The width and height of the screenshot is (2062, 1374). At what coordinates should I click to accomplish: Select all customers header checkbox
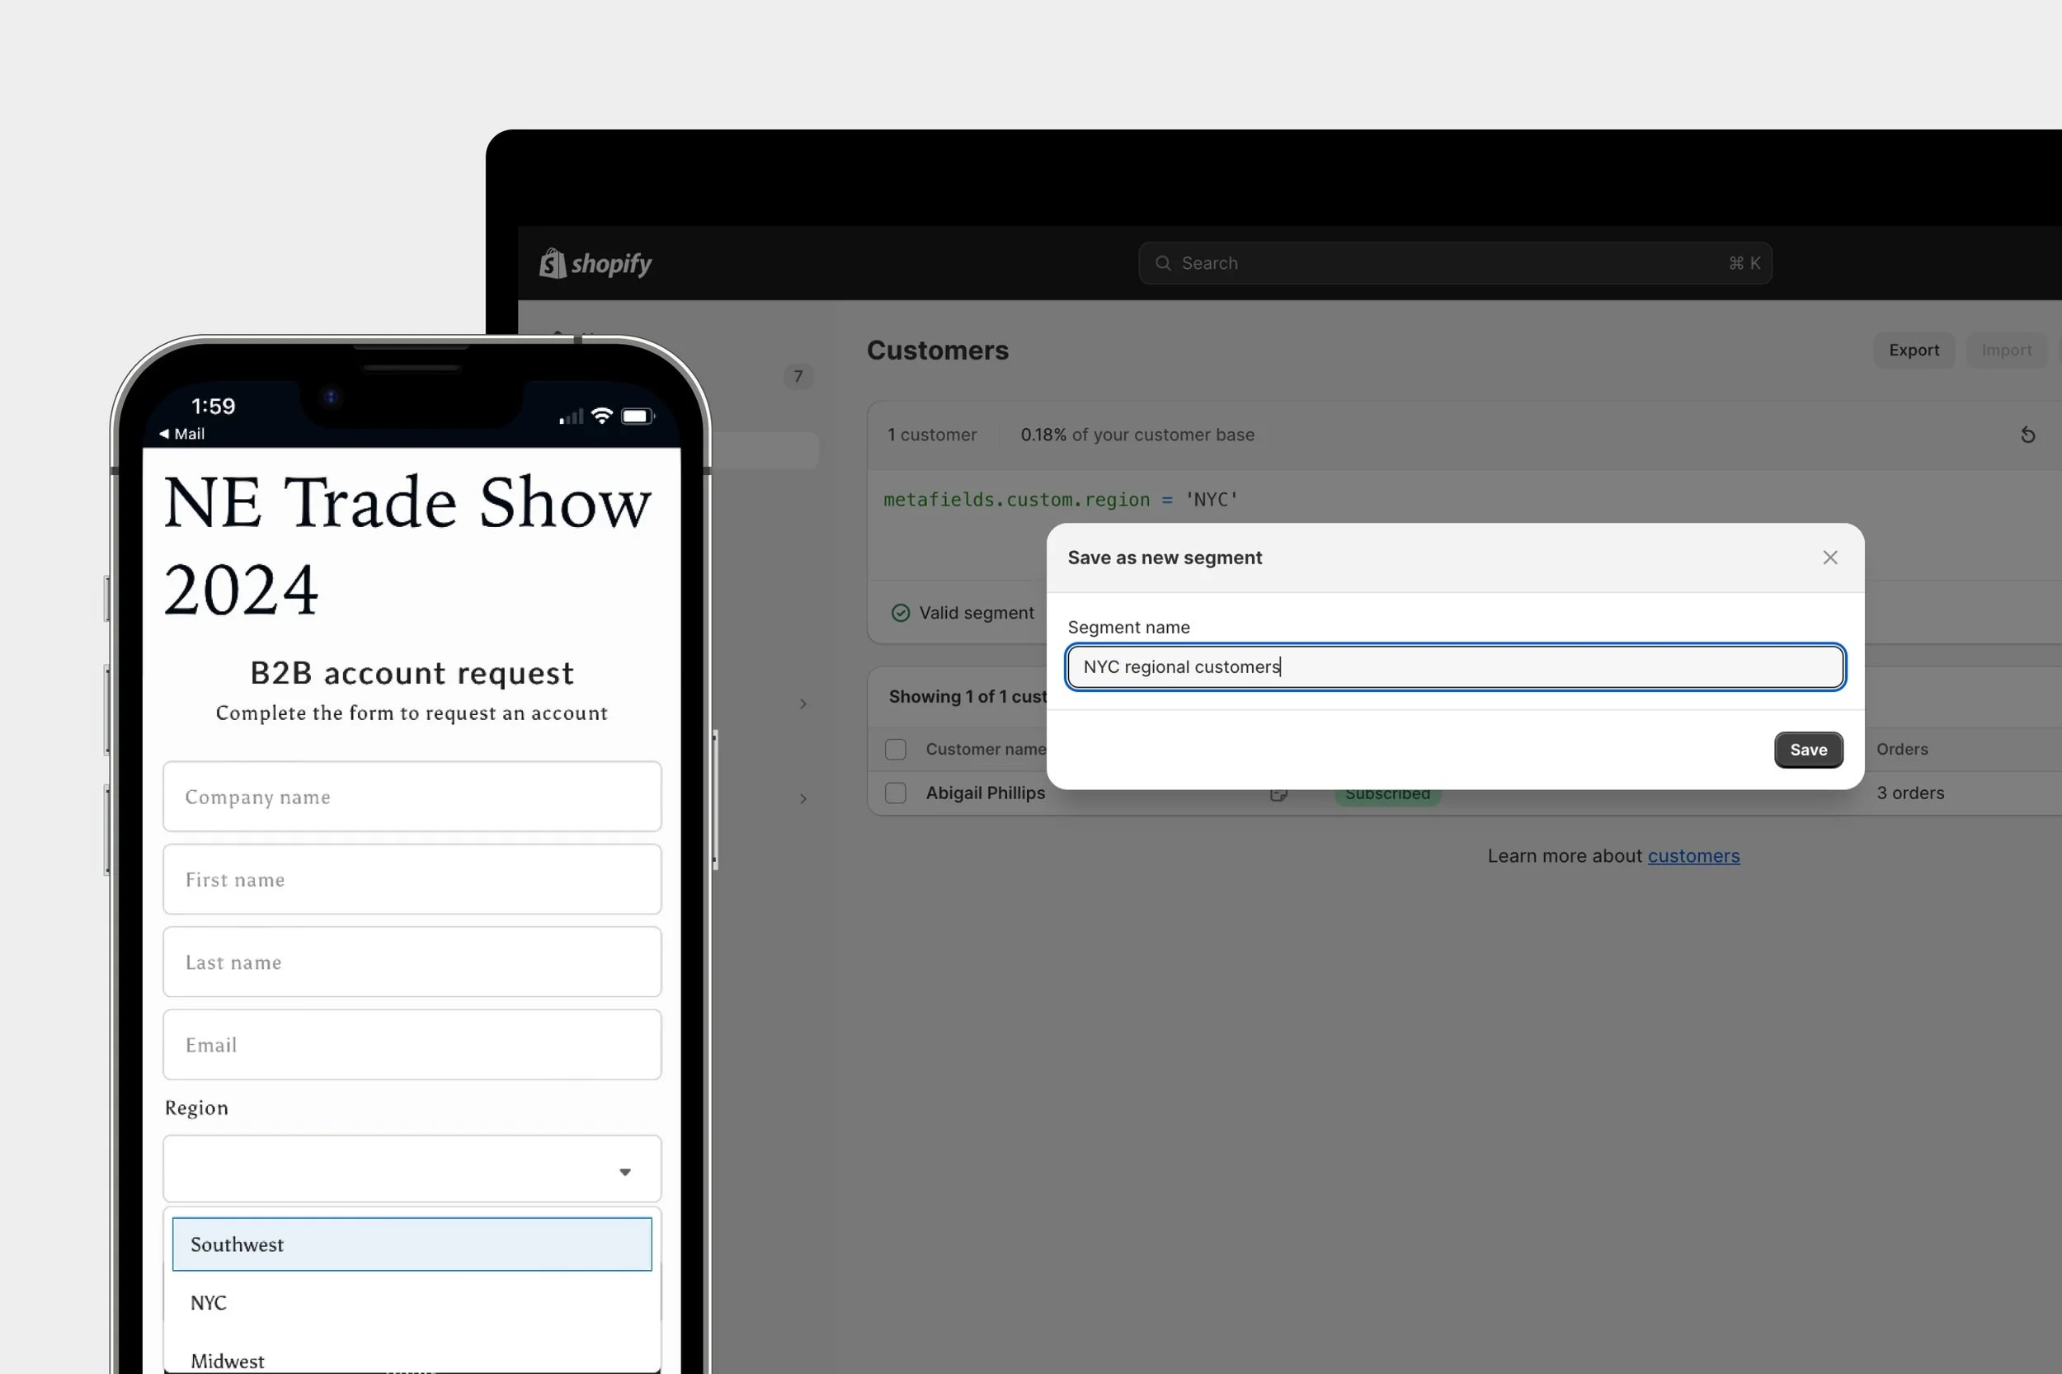895,749
